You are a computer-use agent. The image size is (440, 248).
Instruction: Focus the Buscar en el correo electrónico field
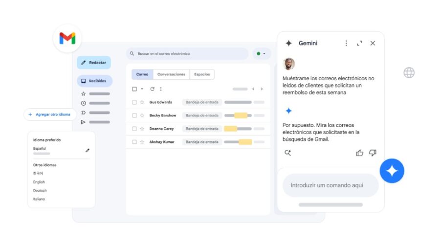point(187,54)
